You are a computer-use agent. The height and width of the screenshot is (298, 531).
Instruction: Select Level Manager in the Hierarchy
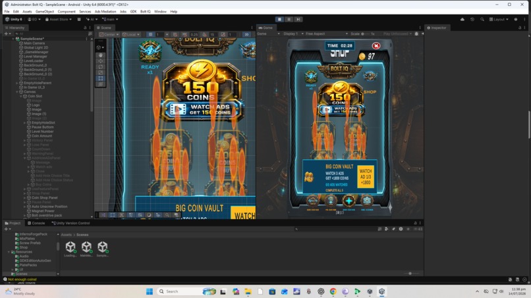[x=35, y=57]
